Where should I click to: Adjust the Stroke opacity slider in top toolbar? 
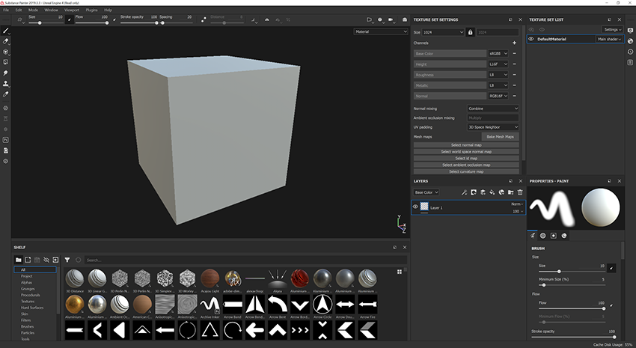156,22
